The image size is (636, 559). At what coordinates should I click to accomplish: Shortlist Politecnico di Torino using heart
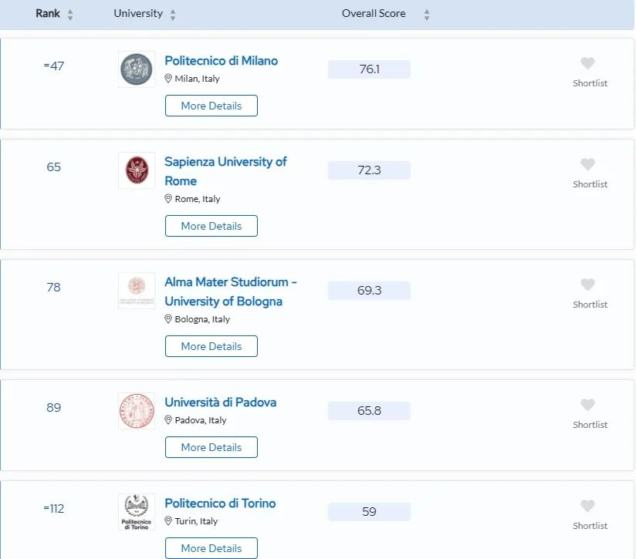point(587,507)
